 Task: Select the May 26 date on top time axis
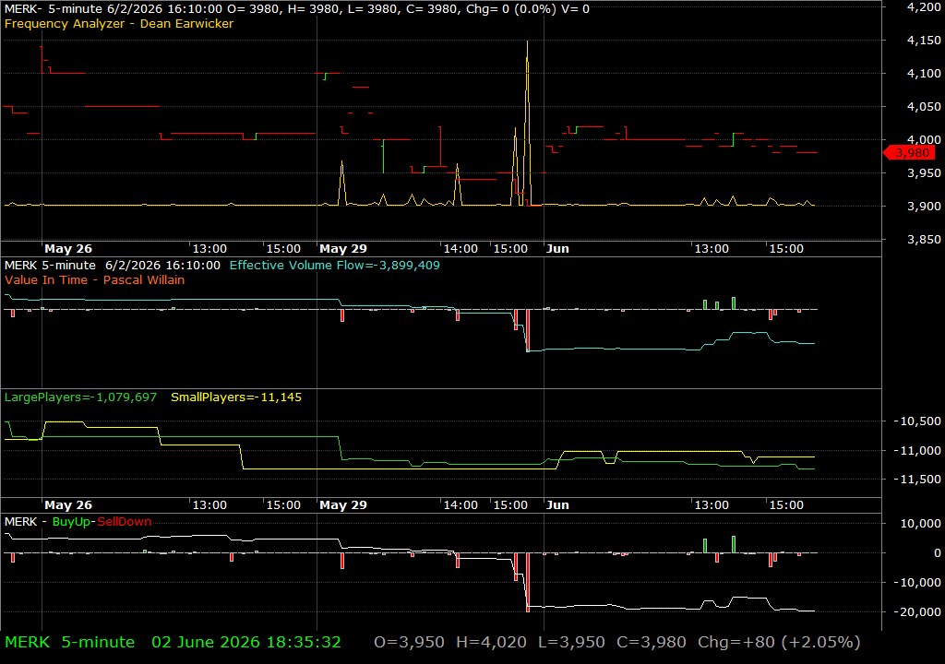[68, 249]
